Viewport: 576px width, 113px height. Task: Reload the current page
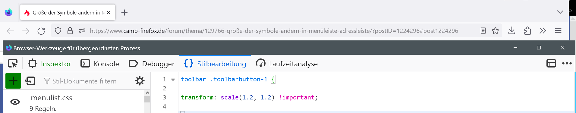click(41, 31)
